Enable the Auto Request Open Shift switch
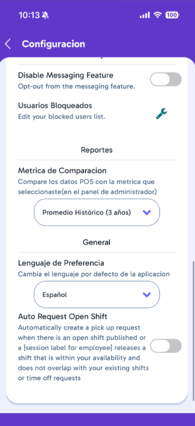The height and width of the screenshot is (426, 195). 166,346
